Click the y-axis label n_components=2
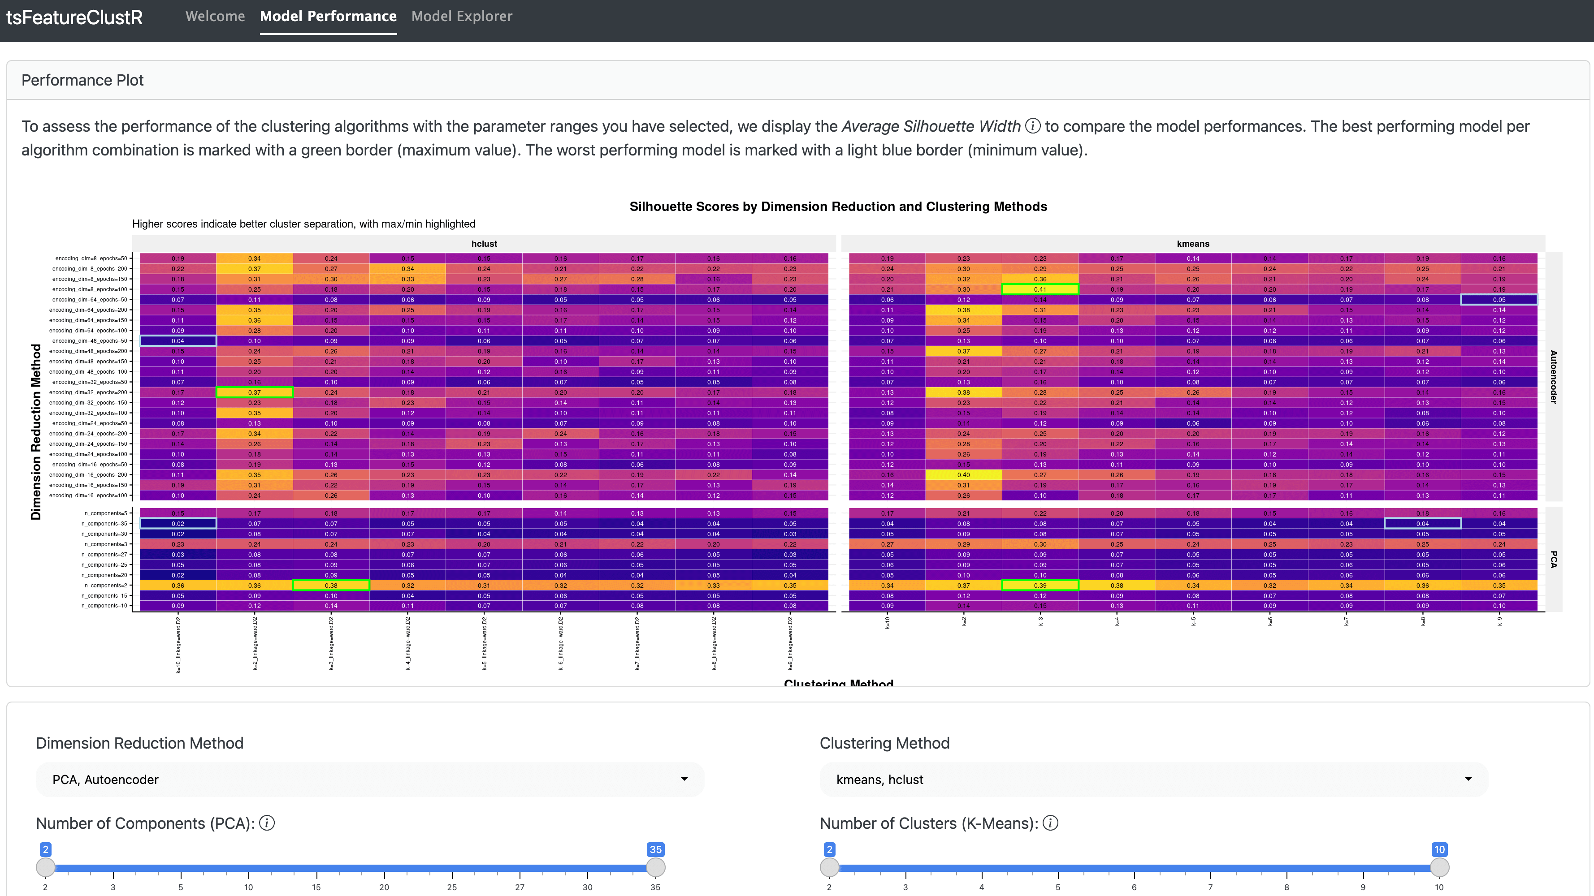This screenshot has height=896, width=1594. pyautogui.click(x=106, y=585)
